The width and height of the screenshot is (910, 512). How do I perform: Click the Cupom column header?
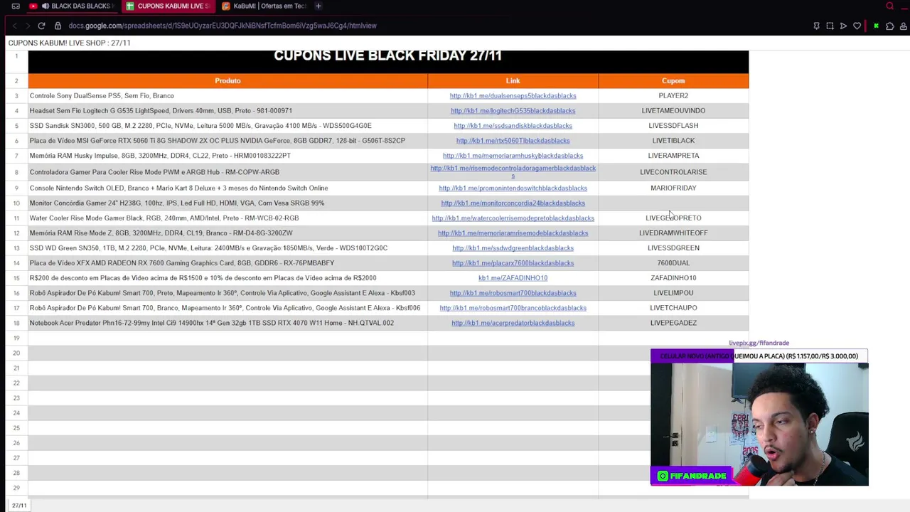point(673,81)
